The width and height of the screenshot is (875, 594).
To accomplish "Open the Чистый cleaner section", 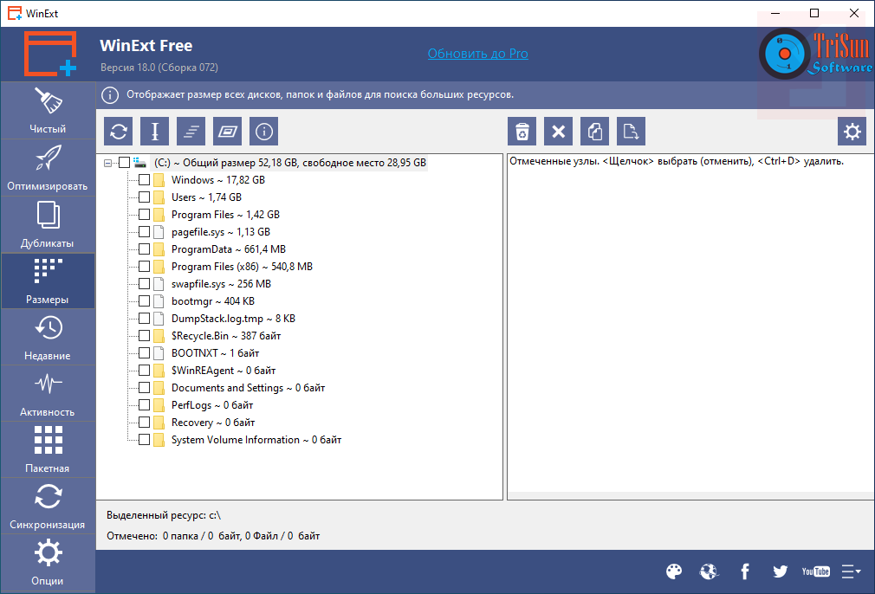I will (48, 110).
